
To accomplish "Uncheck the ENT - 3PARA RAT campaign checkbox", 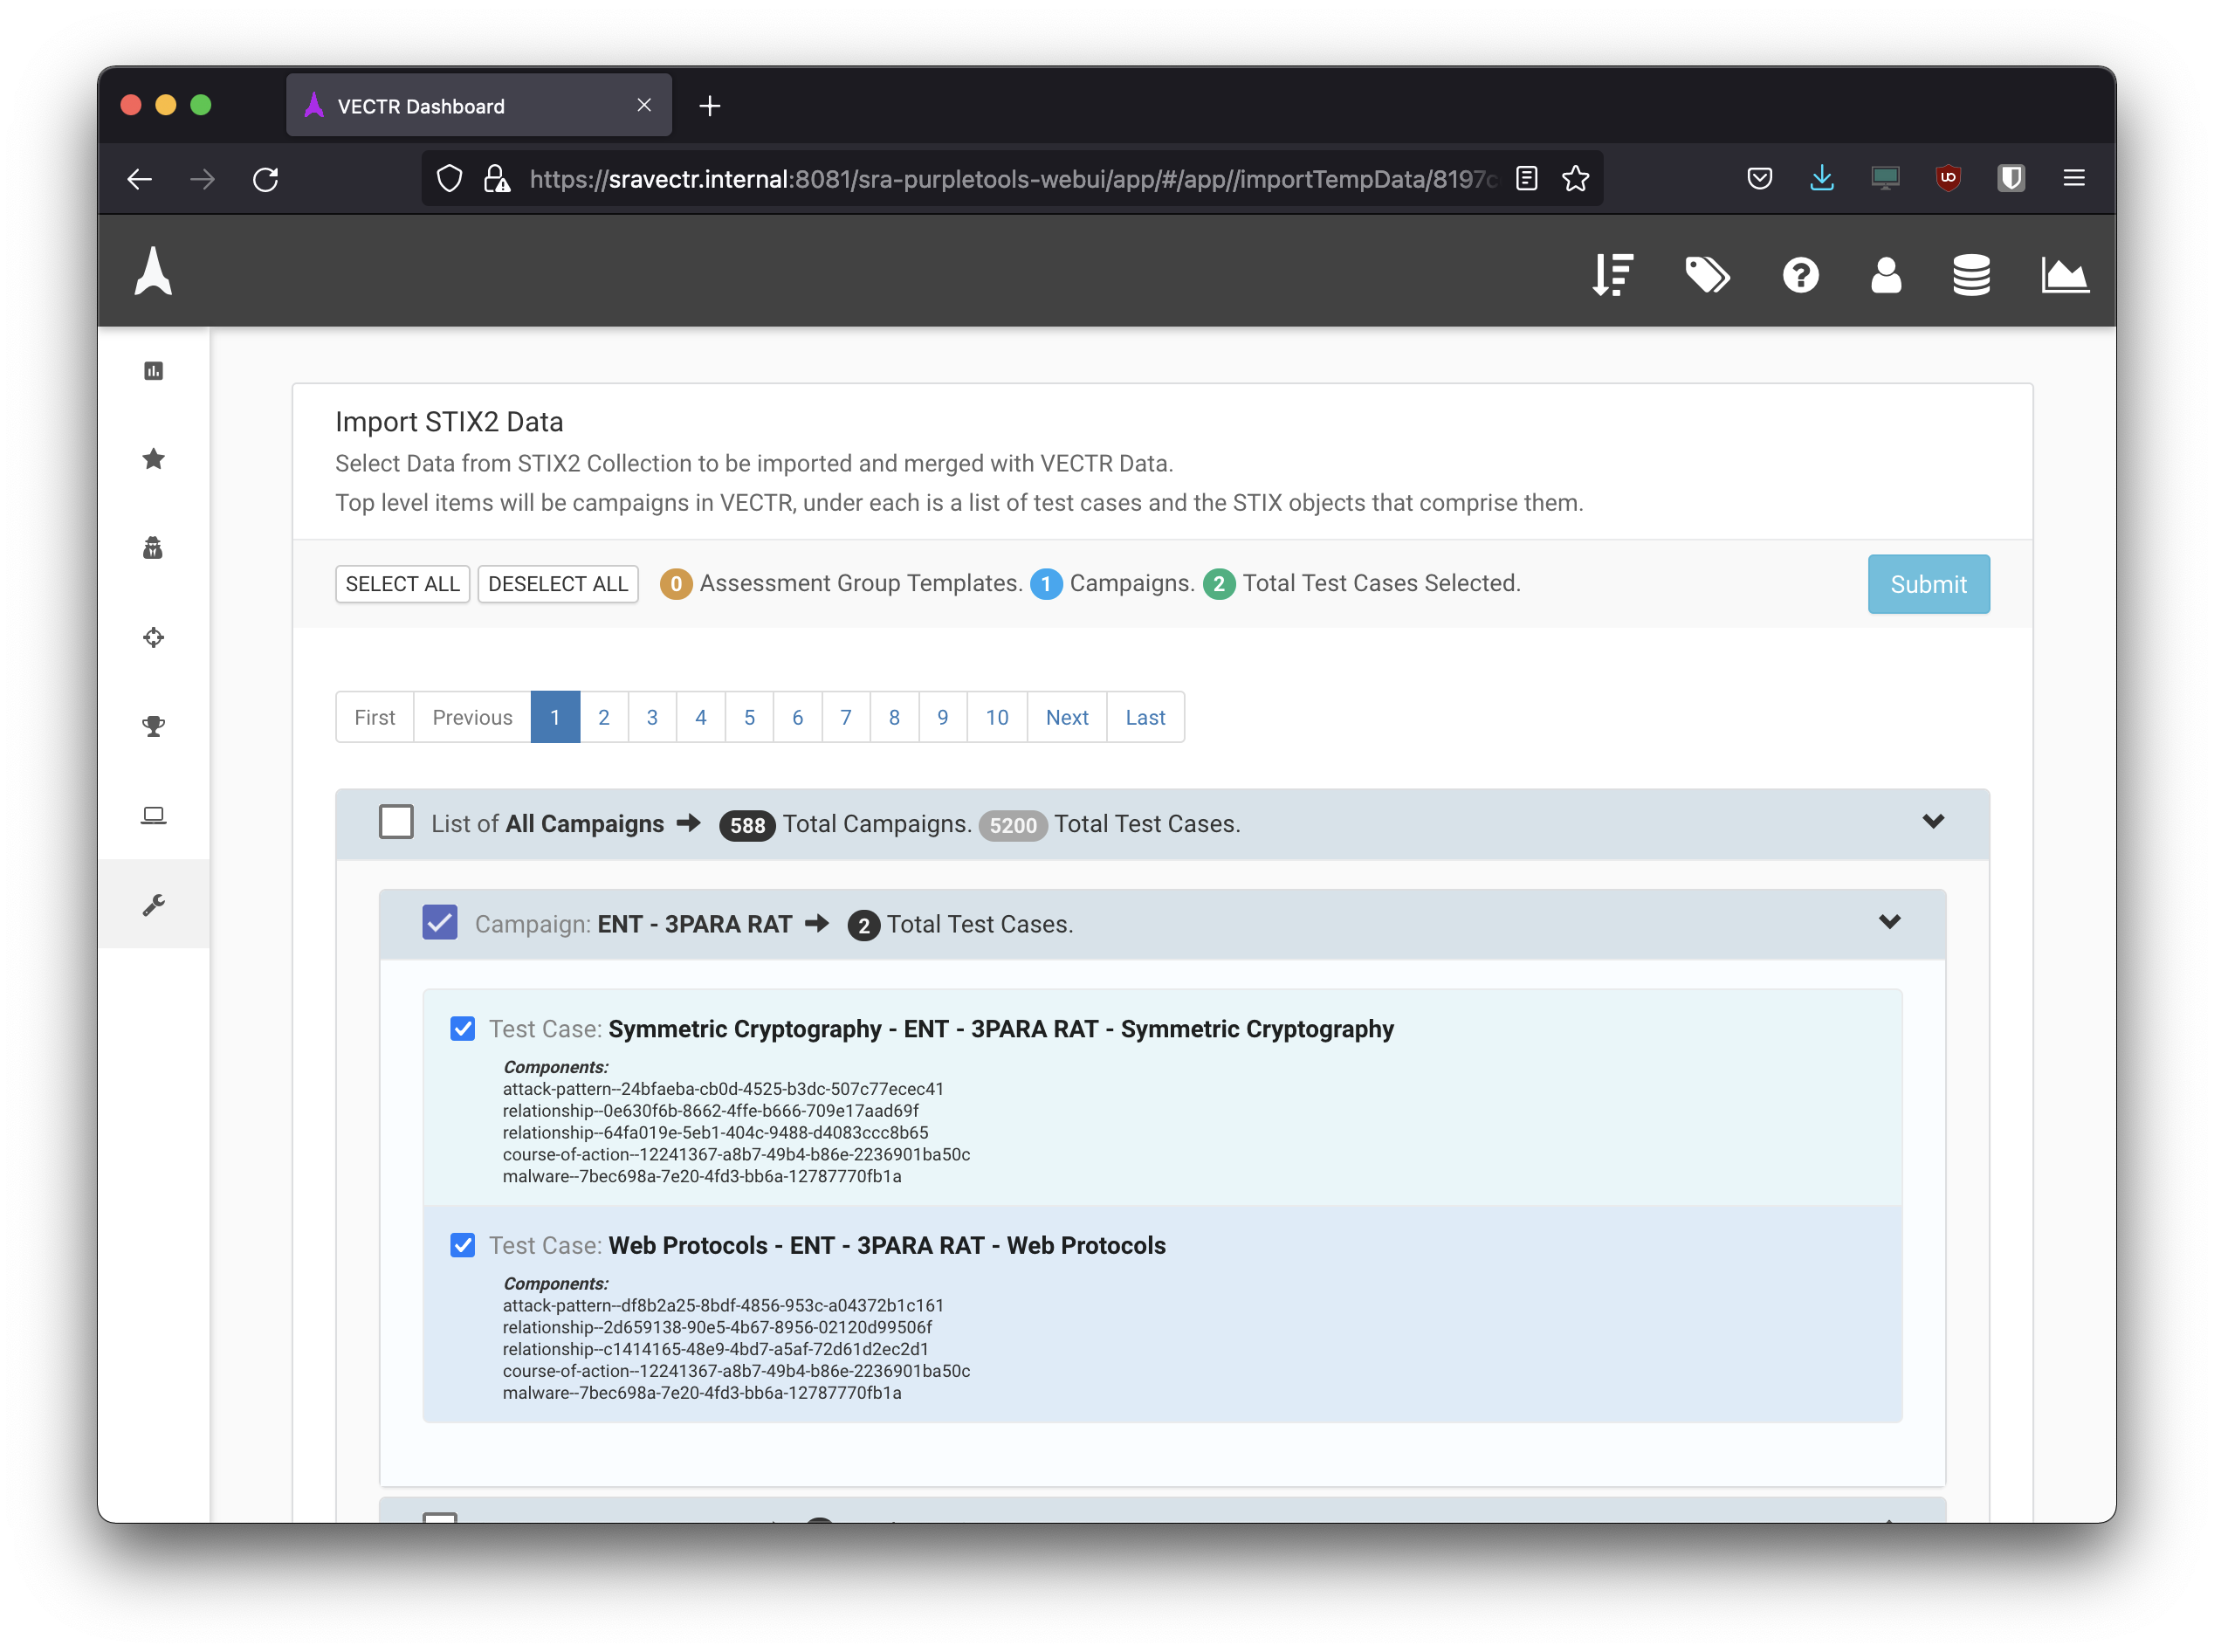I will point(440,922).
